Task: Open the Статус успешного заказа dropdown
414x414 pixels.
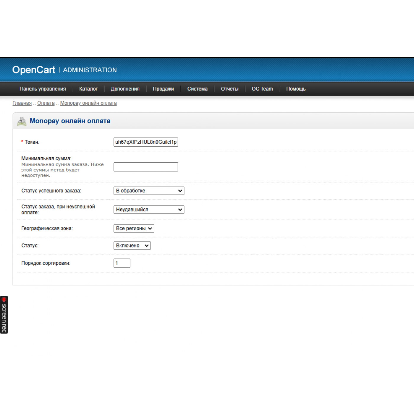Action: [x=149, y=191]
